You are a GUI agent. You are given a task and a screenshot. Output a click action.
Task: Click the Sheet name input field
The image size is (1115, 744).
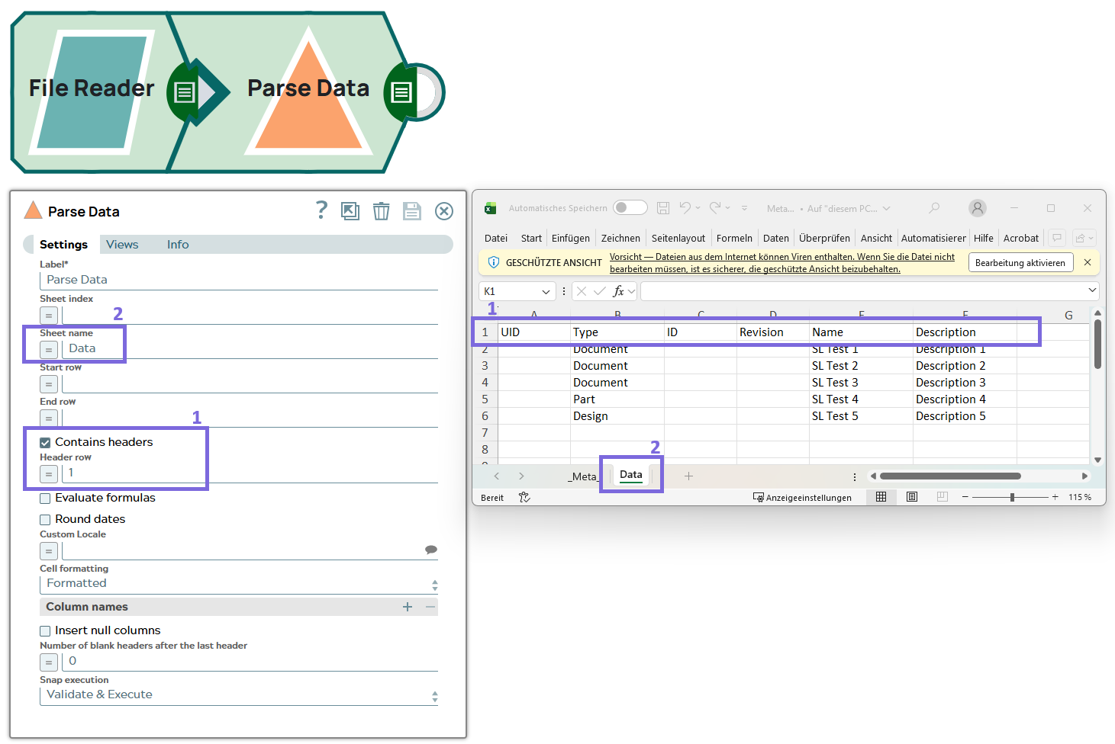pos(250,348)
